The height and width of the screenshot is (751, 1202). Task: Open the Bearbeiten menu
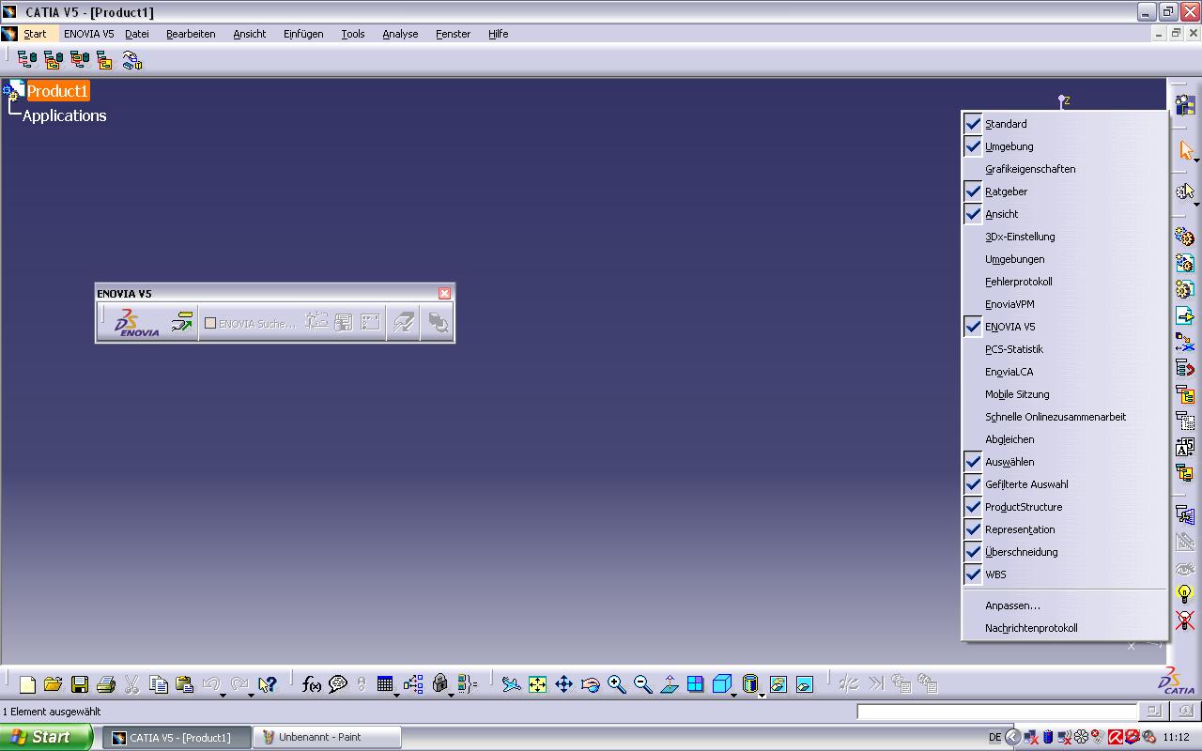[191, 34]
